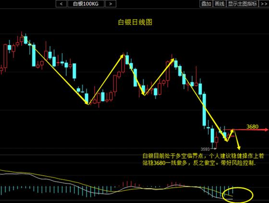Expand more toolbar options with >> arrow
Viewport: 269px width, 203px height.
tap(264, 4)
